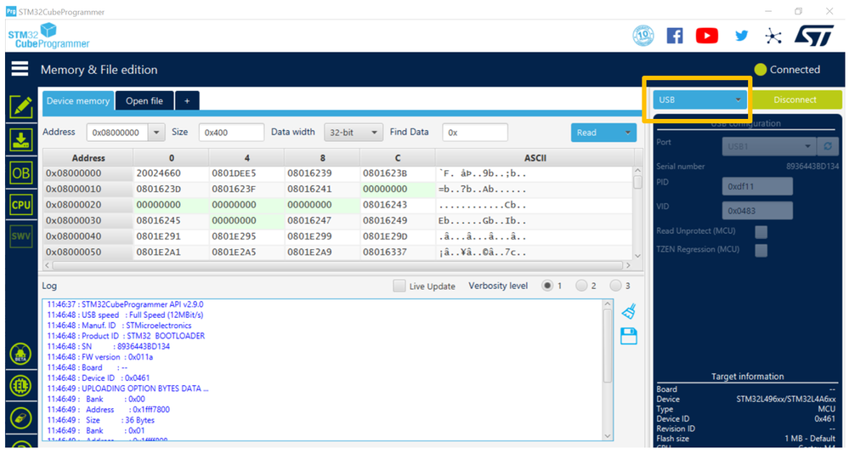Open Option Bytes OB panel
Viewport: 849px width, 454px height.
pos(20,173)
